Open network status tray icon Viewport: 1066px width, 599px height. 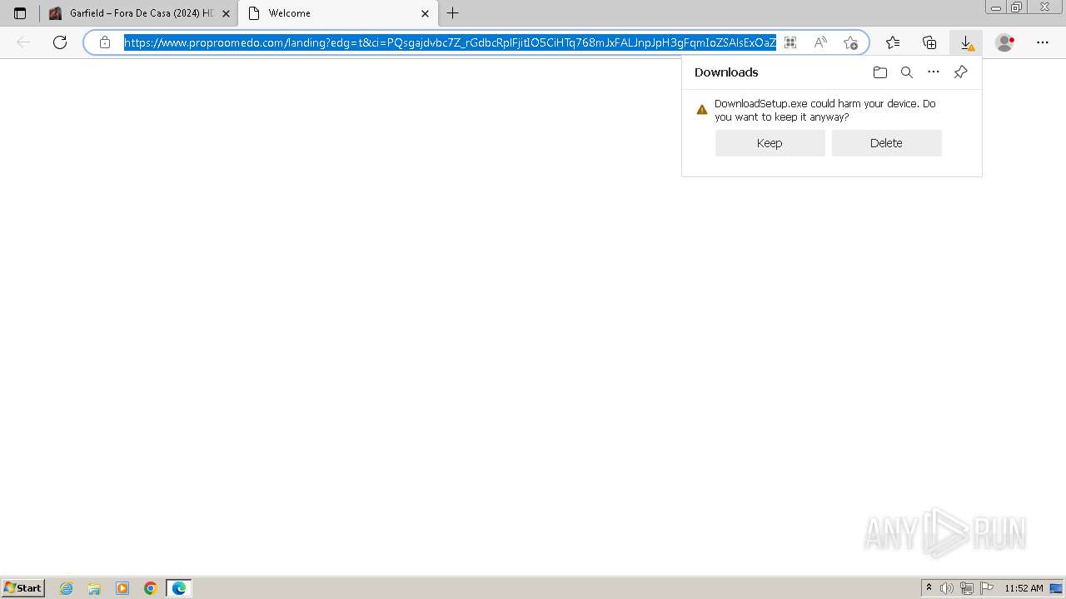click(x=967, y=588)
